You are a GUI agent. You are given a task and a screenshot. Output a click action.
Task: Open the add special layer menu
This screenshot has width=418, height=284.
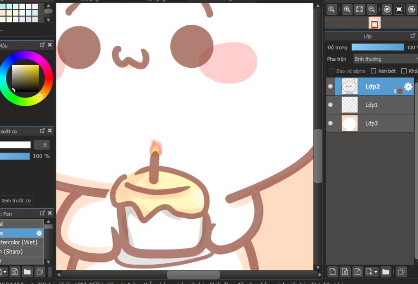pyautogui.click(x=371, y=272)
